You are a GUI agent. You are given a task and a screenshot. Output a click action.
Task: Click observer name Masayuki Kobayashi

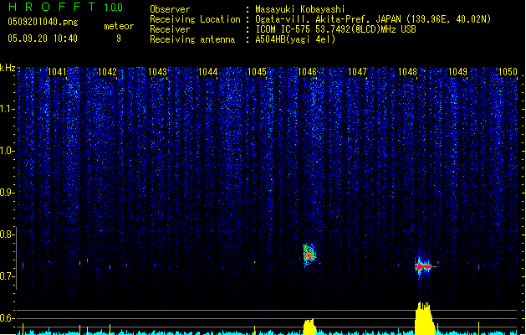coord(300,9)
